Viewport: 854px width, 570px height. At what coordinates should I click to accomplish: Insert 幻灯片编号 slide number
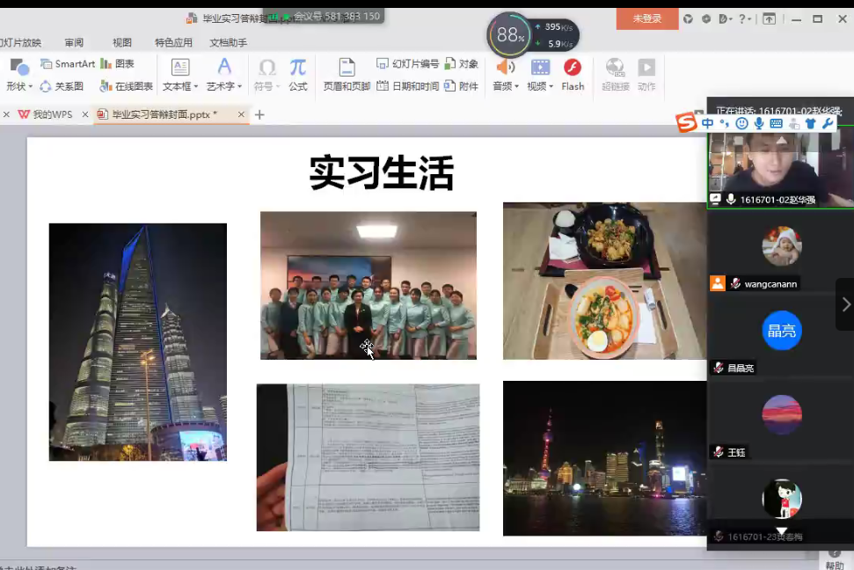click(x=407, y=64)
